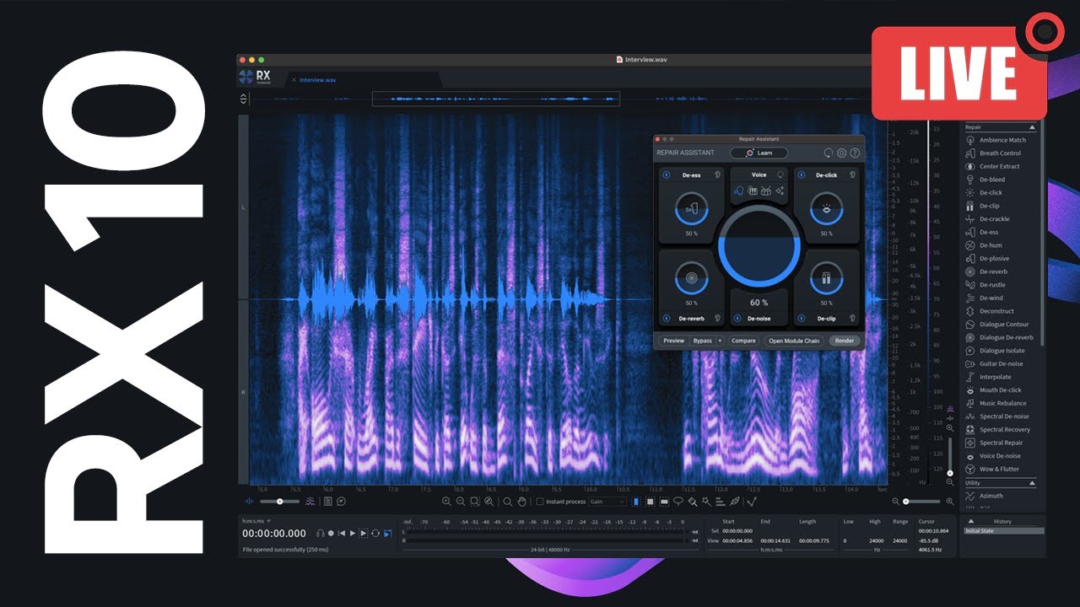Click Open Module Chain
1080x607 pixels.
(x=794, y=341)
